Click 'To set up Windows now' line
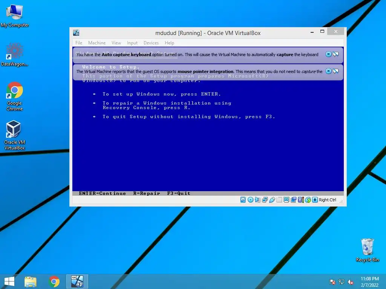This screenshot has width=386, height=289. pos(161,94)
